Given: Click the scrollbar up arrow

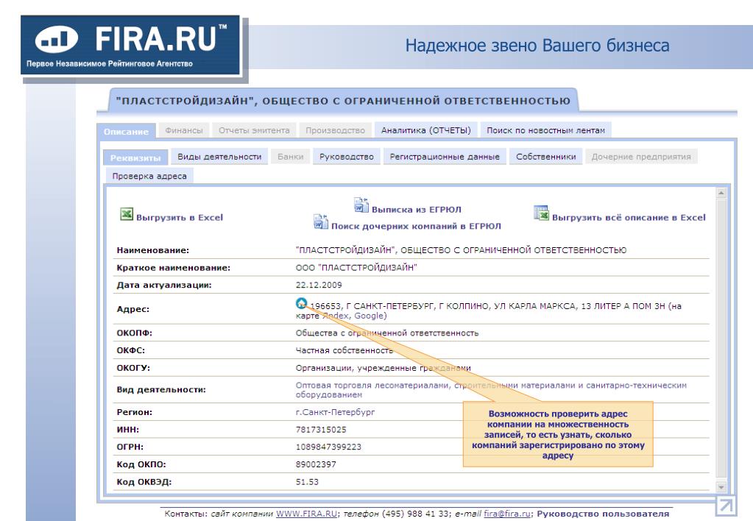Looking at the screenshot, I should pos(721,193).
